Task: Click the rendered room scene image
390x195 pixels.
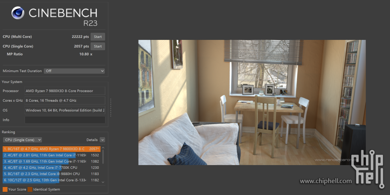Action: pos(252,102)
